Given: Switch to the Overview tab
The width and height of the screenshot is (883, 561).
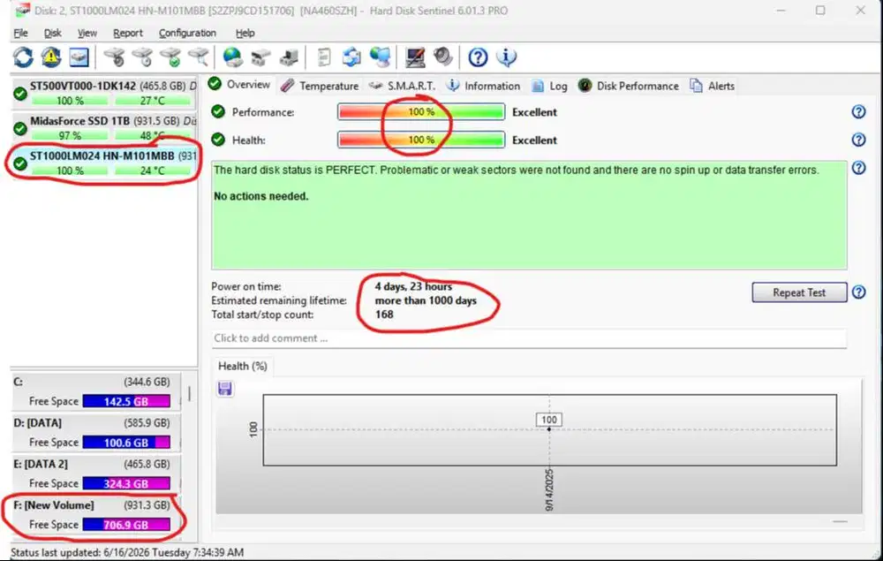Looking at the screenshot, I should click(x=239, y=85).
